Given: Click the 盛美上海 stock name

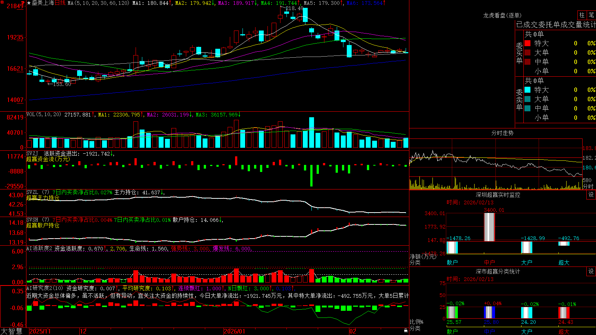Looking at the screenshot, I should tap(43, 3).
